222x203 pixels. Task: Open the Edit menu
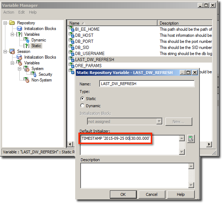(x=21, y=12)
